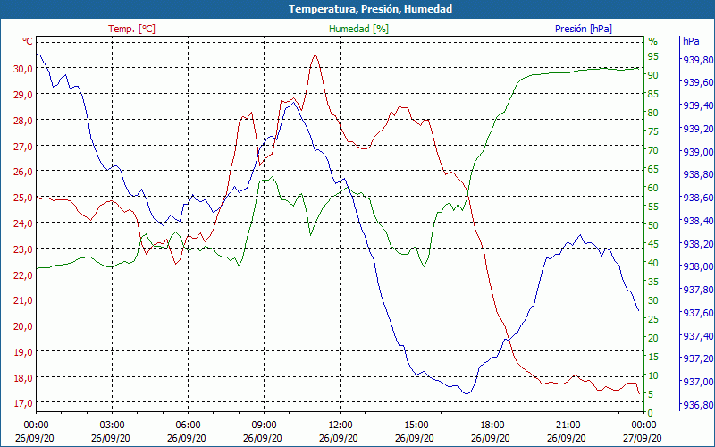Select the blue Presión [hPa] legend label
Image resolution: width=715 pixels, height=447 pixels.
[x=584, y=29]
